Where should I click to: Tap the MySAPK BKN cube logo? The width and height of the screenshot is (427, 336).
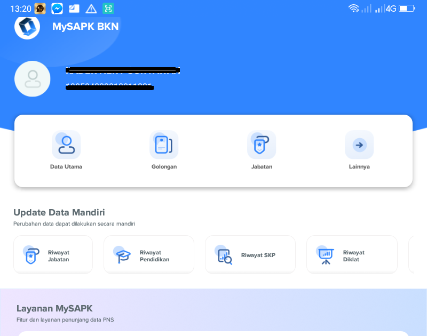tap(27, 27)
